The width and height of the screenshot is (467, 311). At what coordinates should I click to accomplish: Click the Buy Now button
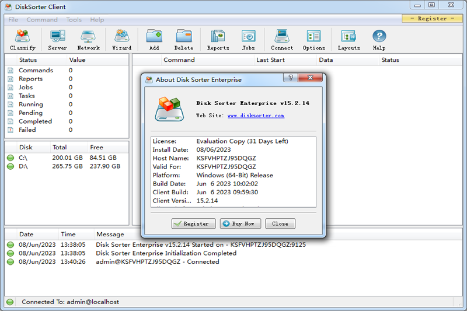[x=240, y=223]
